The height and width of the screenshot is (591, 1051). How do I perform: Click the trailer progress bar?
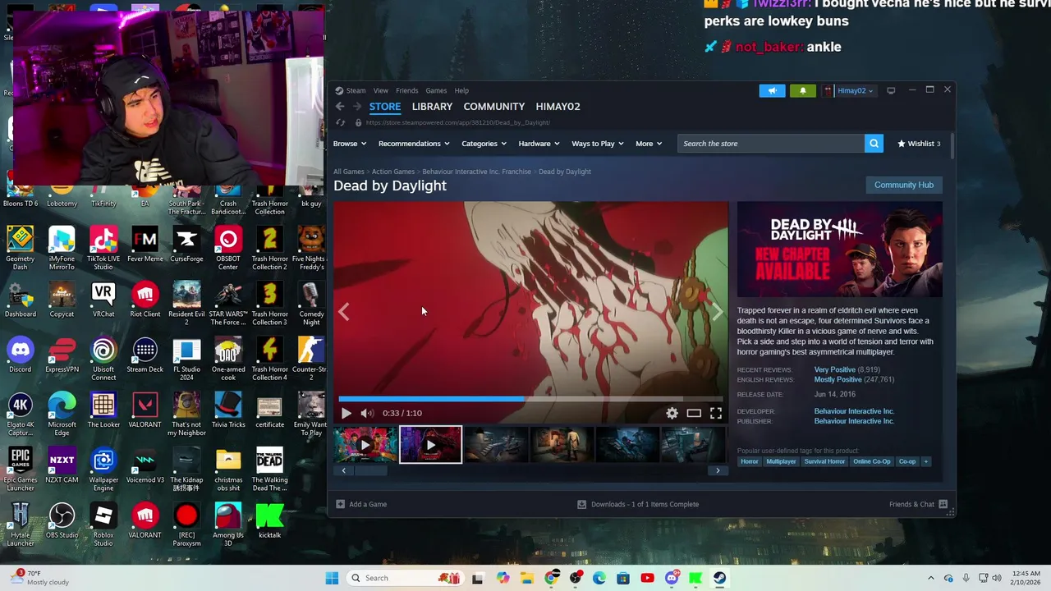[x=531, y=399]
